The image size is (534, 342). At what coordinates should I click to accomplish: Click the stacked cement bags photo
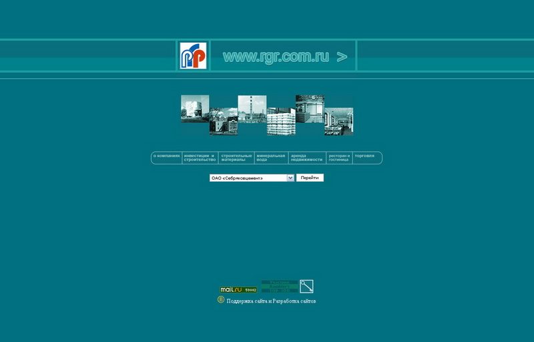281,122
